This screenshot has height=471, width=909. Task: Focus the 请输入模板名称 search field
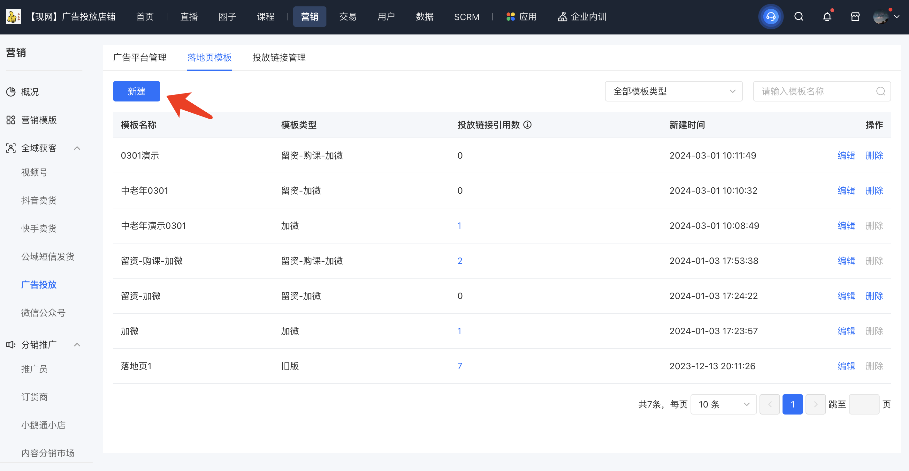coord(822,91)
